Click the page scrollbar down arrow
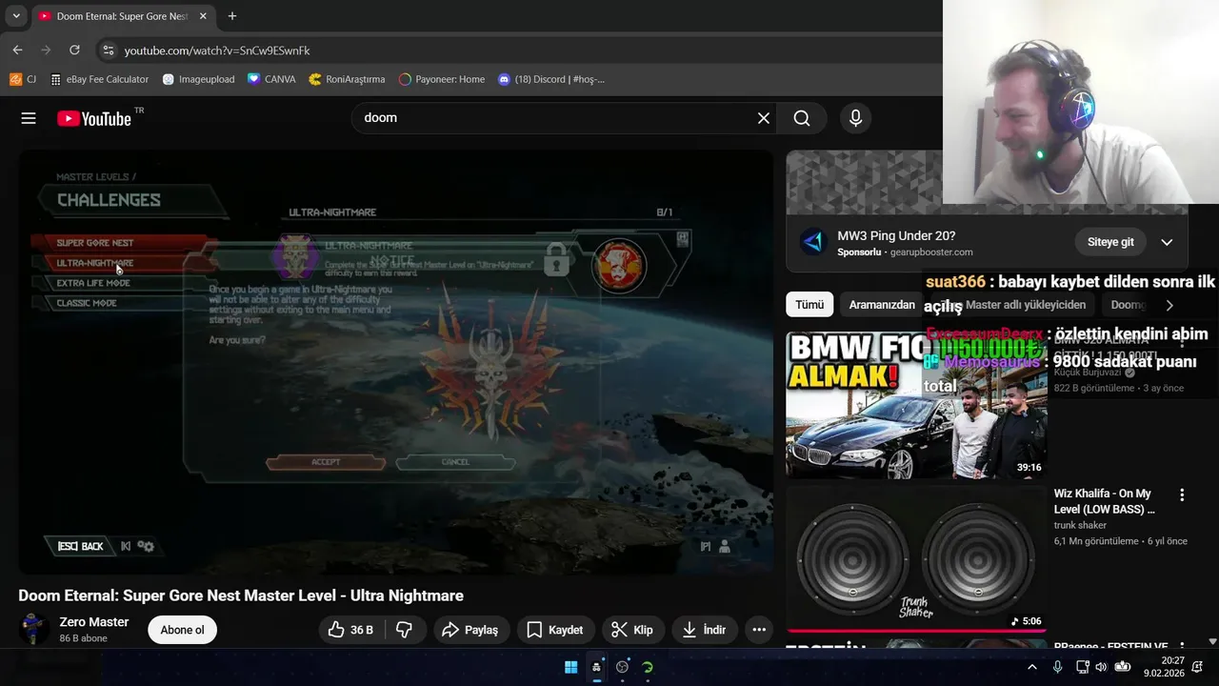 1212,642
